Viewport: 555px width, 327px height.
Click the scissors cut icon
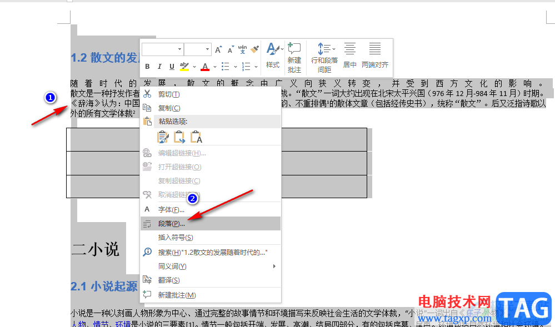click(147, 94)
